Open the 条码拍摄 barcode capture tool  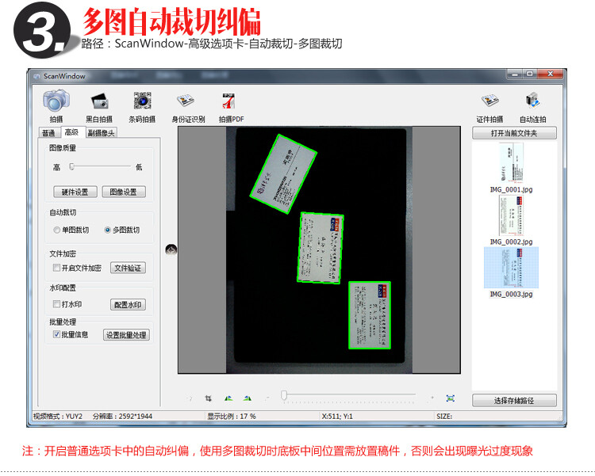pos(142,101)
